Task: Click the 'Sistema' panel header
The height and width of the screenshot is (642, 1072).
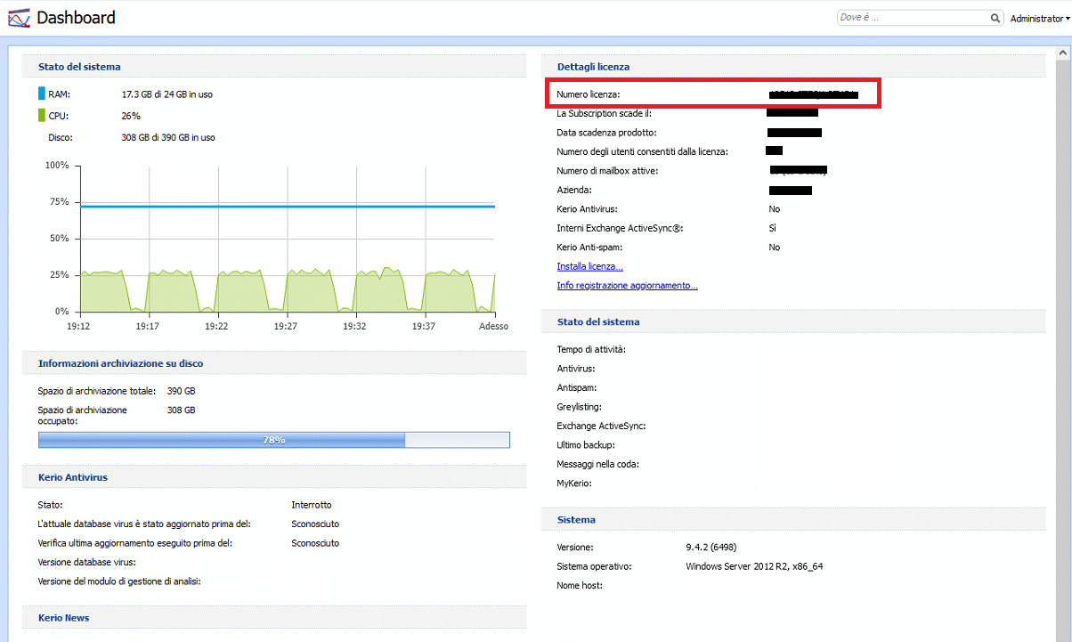Action: click(x=576, y=519)
